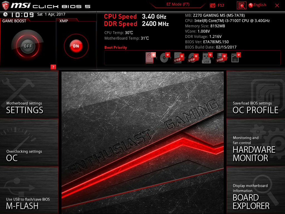Open Game Boost help question mark

click(x=53, y=67)
